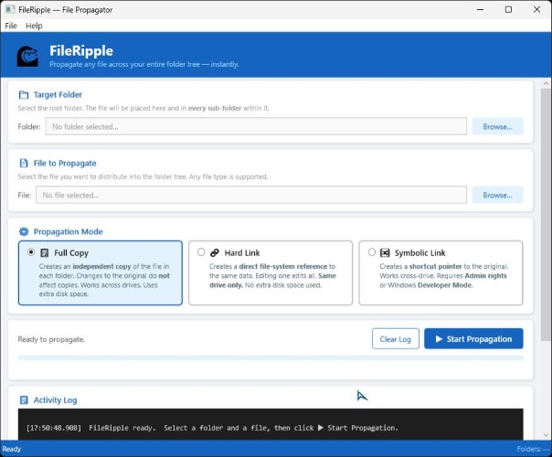Browse for the target folder
The height and width of the screenshot is (457, 552).
point(497,126)
